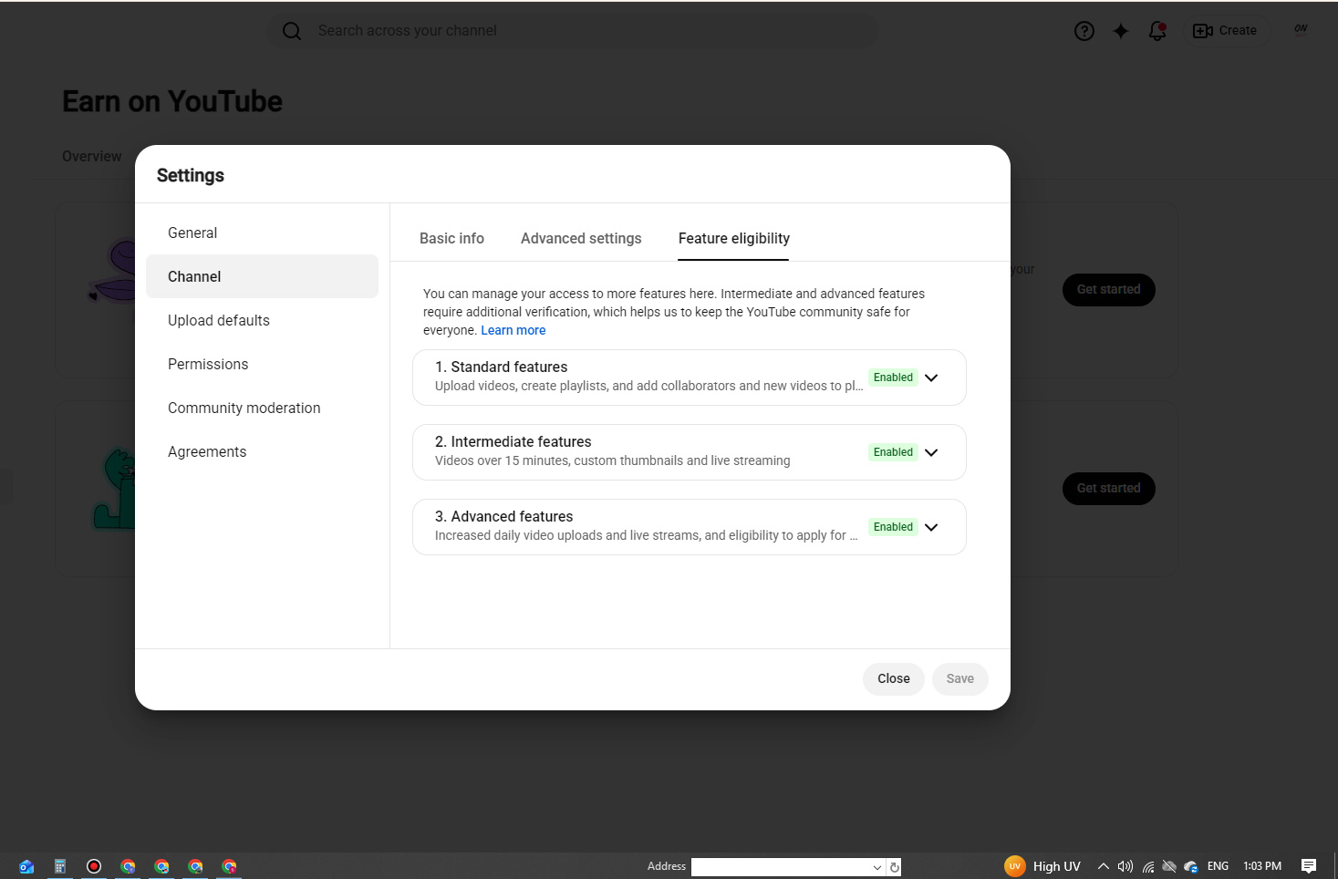Show hidden system tray icons

click(1103, 866)
